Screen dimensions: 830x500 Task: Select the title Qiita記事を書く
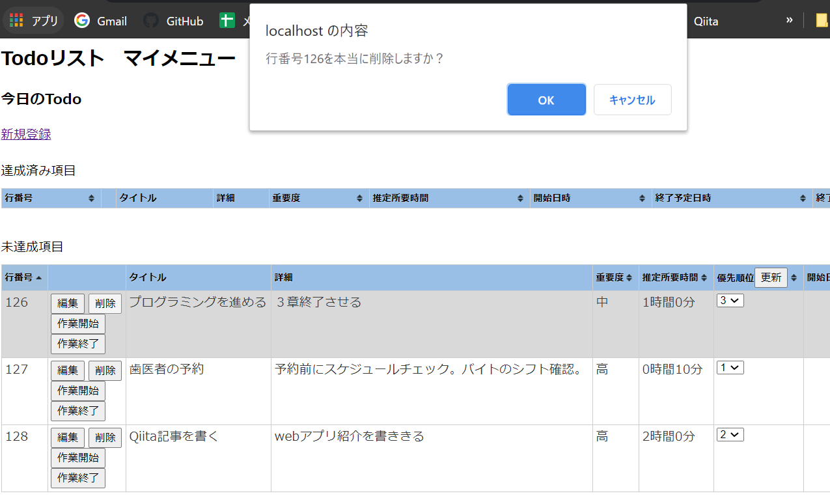coord(174,436)
